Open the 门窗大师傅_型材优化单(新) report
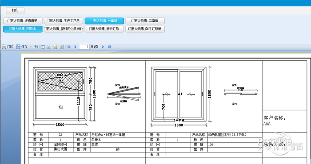Screen dimensions: 311x164 (64, 29)
